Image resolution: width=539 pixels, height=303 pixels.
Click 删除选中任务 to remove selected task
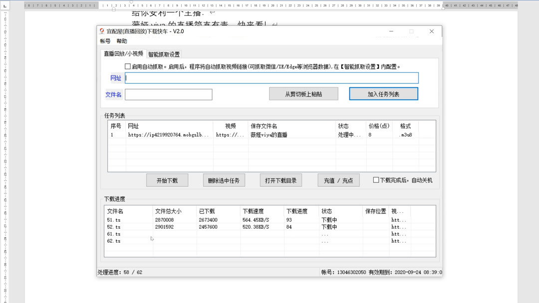click(x=224, y=179)
